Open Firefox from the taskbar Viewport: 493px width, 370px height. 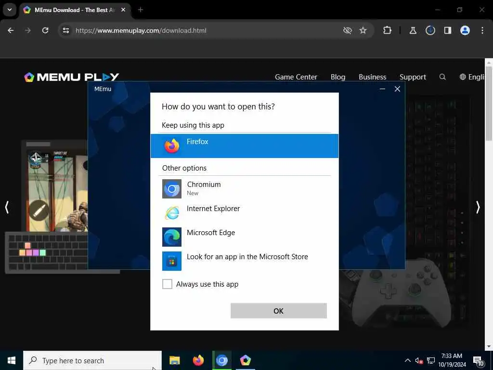click(198, 360)
